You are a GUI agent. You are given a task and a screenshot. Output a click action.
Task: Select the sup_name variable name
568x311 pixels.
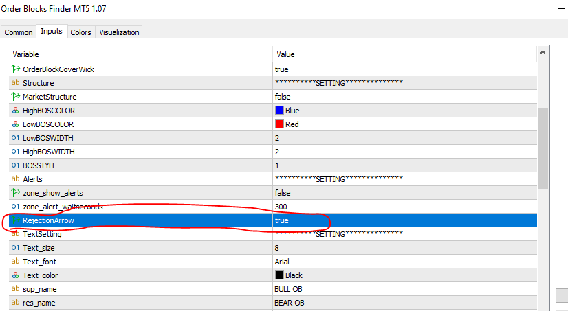39,289
